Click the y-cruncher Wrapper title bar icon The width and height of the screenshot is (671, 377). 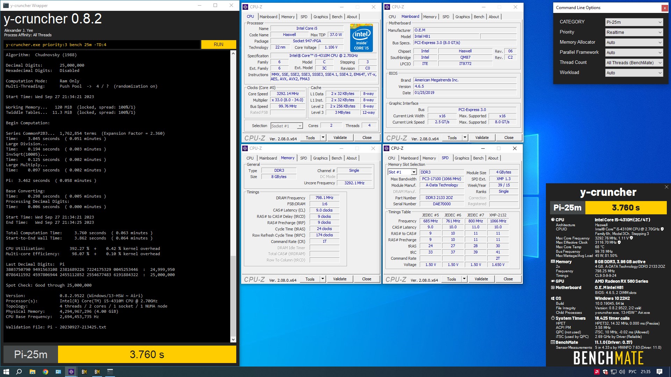coord(6,6)
